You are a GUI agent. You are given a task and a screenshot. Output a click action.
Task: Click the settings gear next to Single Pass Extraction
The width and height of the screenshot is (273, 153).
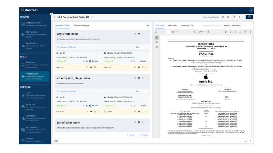point(228,17)
